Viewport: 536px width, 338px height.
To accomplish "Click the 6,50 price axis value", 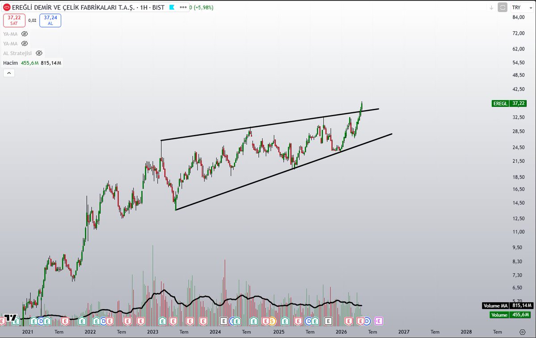I will (x=518, y=288).
